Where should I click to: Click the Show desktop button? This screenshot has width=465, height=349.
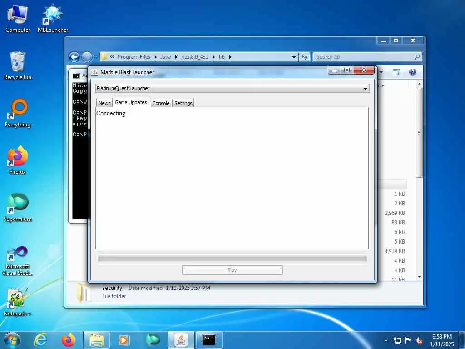(462, 340)
